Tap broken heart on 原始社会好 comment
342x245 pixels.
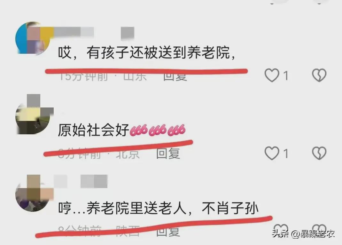pos(319,153)
